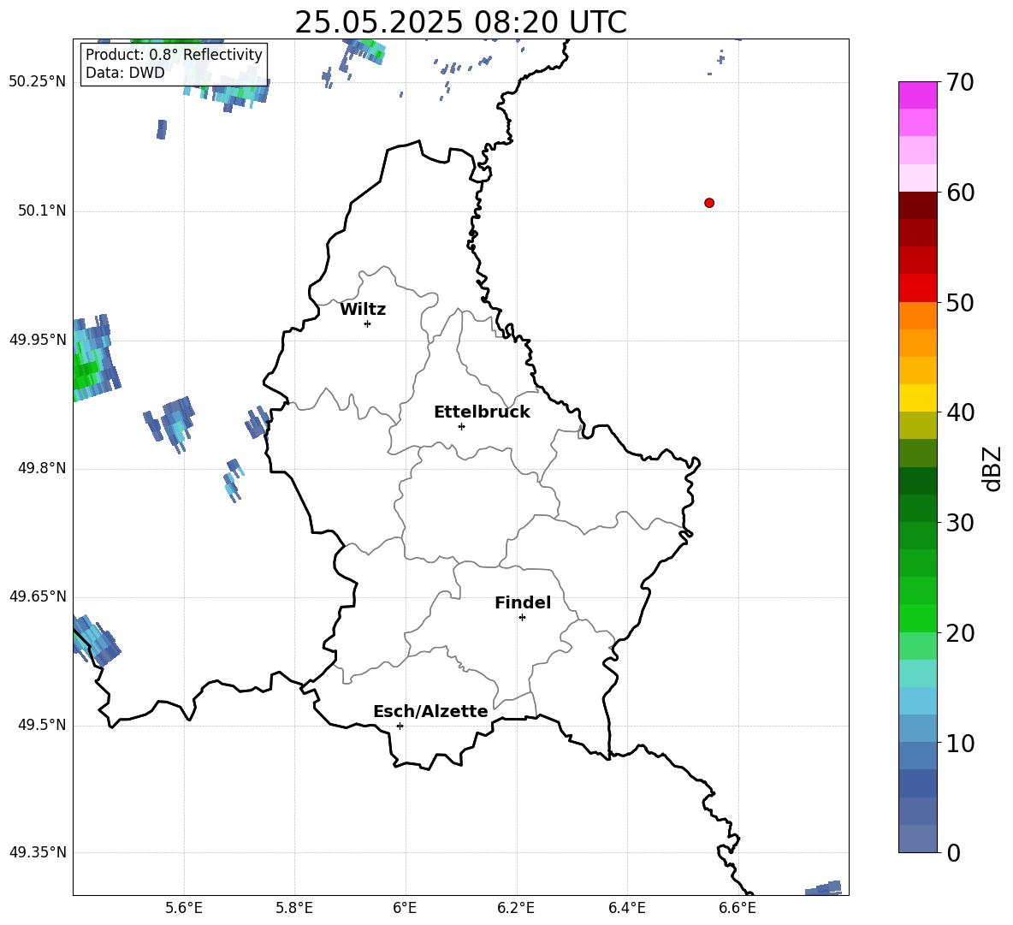Pick the magenta swatch at the colorbar top

pyautogui.click(x=918, y=95)
